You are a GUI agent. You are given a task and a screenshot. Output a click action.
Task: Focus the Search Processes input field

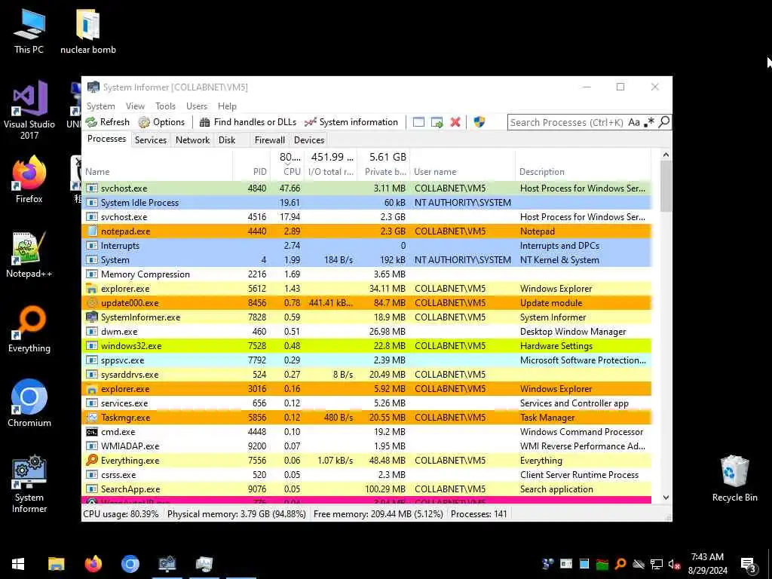(x=567, y=122)
